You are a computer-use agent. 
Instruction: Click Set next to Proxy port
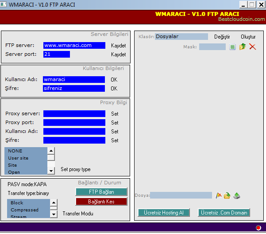115,123
